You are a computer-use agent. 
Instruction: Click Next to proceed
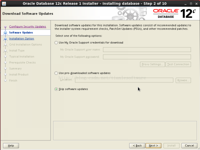coord(153,146)
